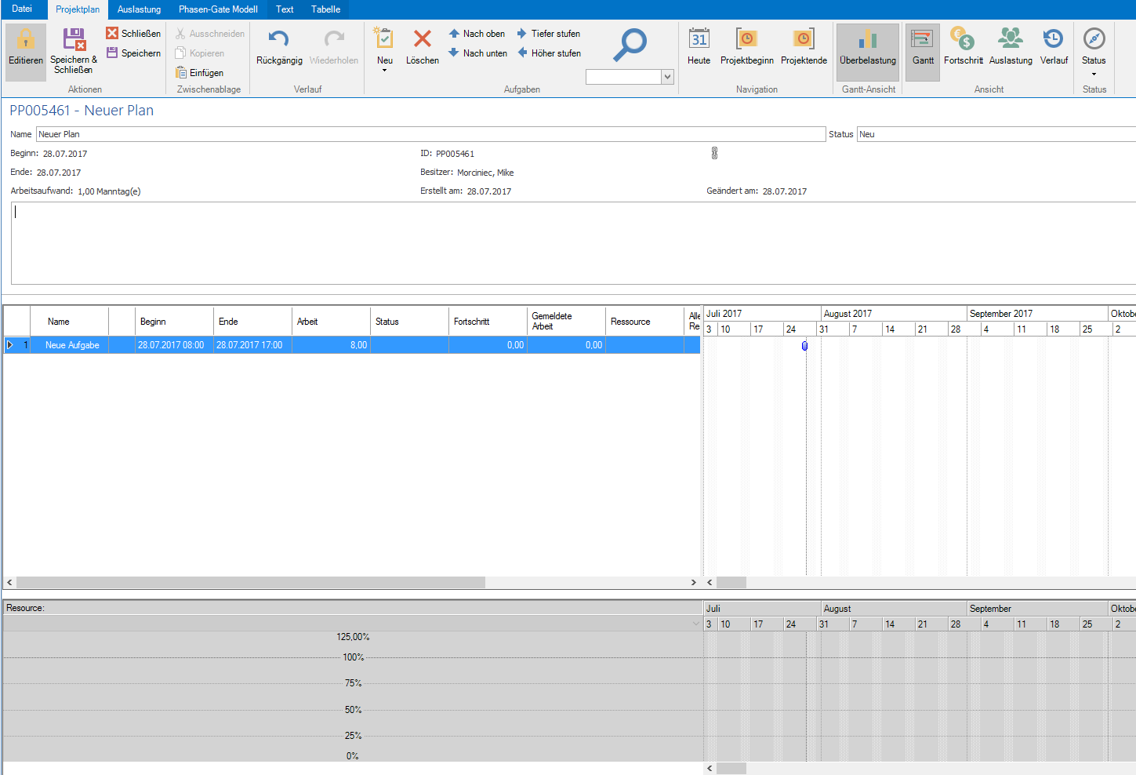Image resolution: width=1136 pixels, height=775 pixels.
Task: Expand the Neu task dropdown
Action: [384, 71]
